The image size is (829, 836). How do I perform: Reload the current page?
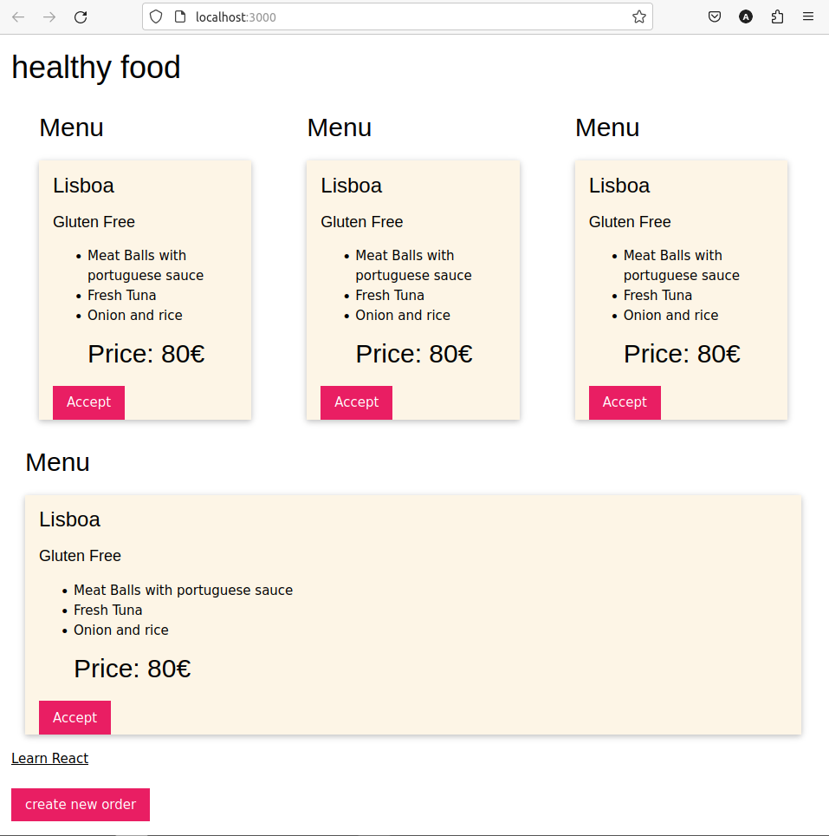tap(81, 17)
